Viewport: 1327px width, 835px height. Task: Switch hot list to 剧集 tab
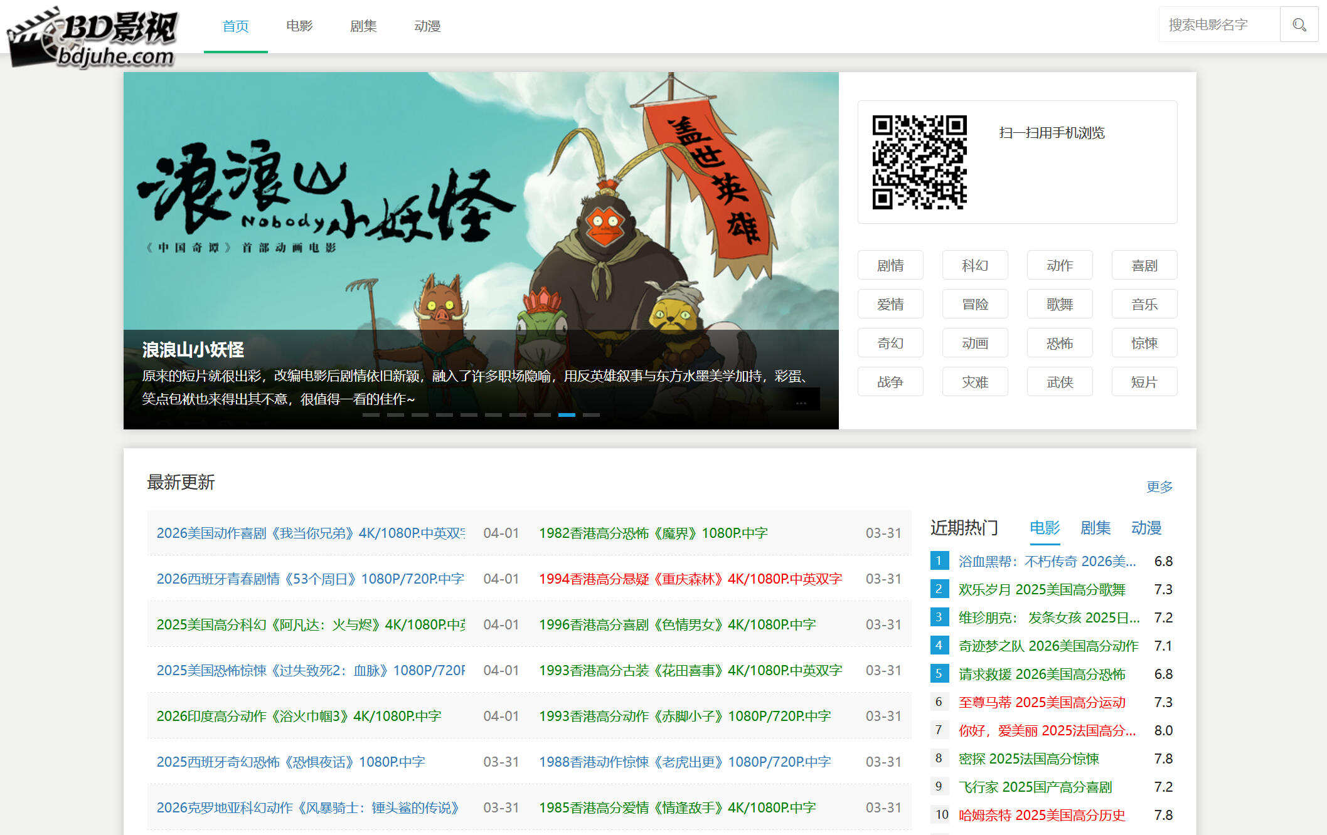(x=1095, y=528)
